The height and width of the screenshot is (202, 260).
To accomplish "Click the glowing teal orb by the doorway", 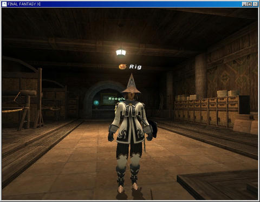I will click(96, 103).
